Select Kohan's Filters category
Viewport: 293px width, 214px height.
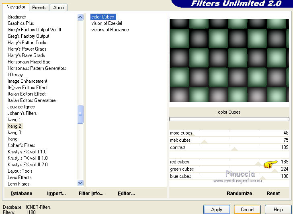[21, 145]
